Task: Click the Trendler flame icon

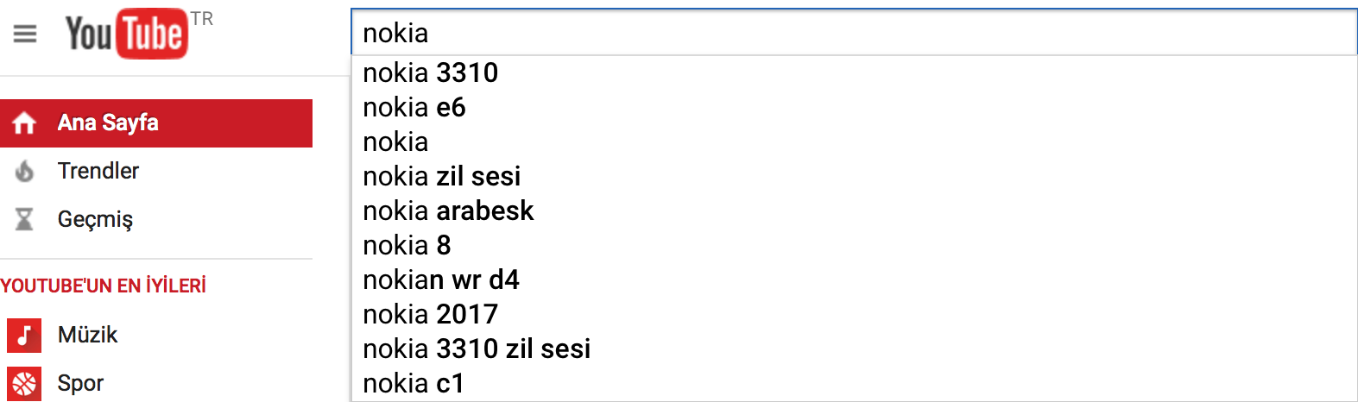Action: [x=24, y=172]
